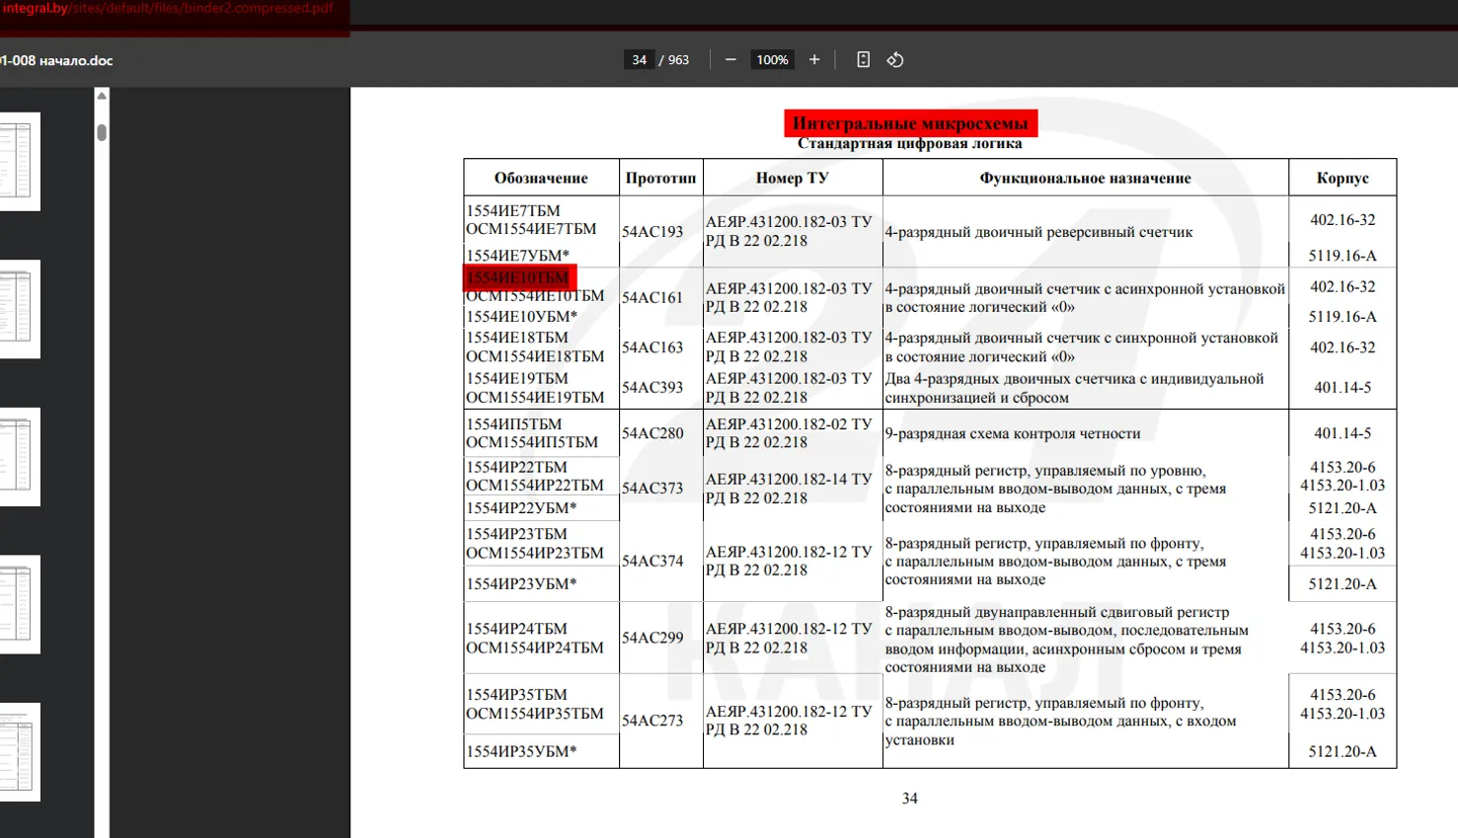Click the integral.by URL in address bar
The image size is (1458, 838).
(168, 9)
